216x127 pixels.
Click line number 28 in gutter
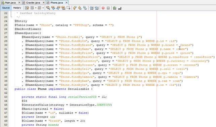[x=6, y=37]
